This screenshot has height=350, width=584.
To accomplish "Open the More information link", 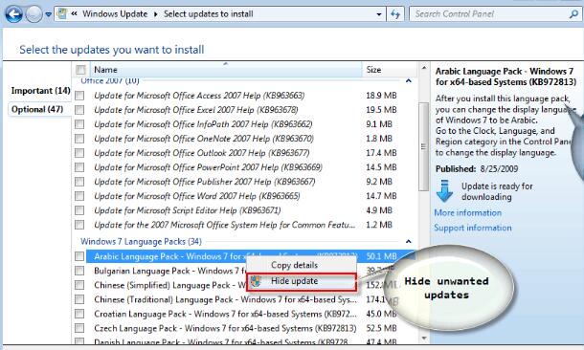I will (x=468, y=213).
